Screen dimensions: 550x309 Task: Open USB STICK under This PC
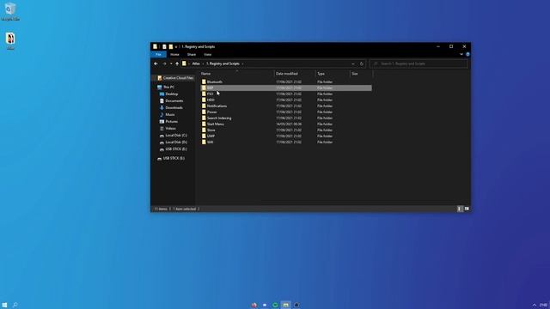(173, 149)
